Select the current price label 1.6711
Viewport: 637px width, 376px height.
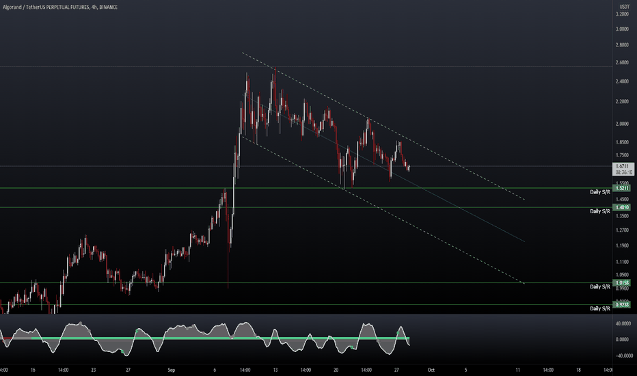(623, 166)
